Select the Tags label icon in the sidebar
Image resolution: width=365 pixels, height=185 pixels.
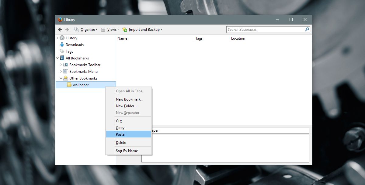tap(62, 52)
